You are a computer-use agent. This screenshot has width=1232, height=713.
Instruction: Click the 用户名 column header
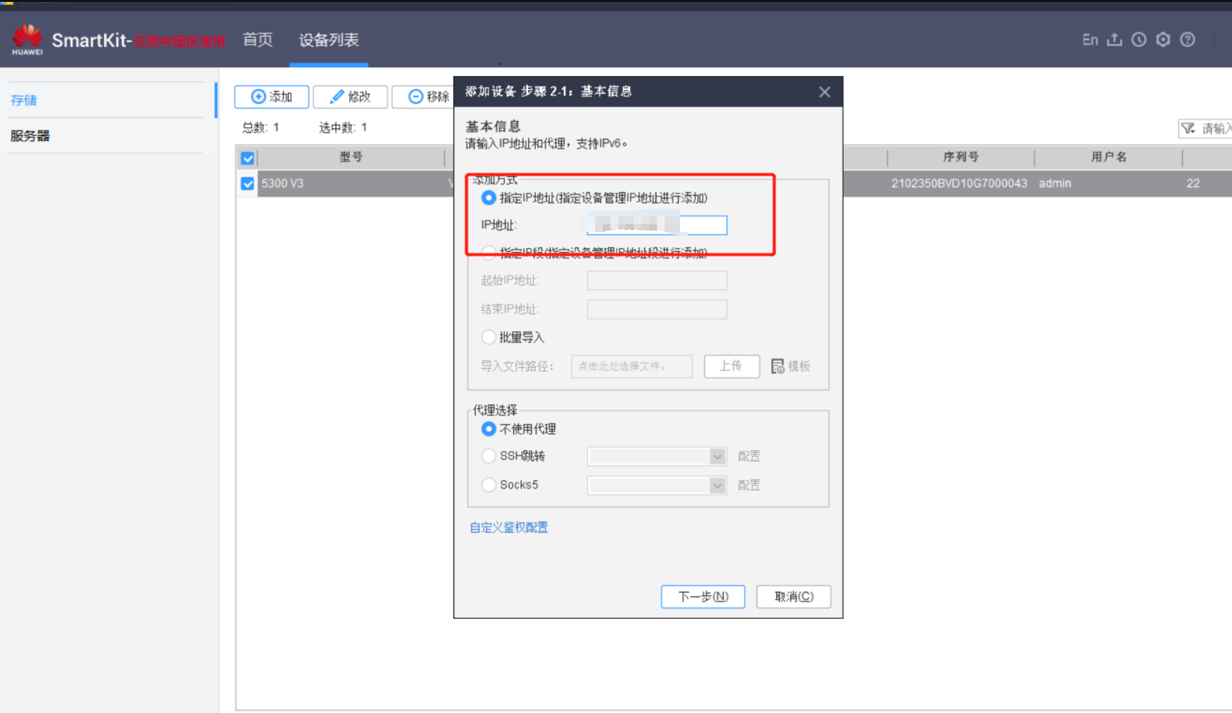coord(1108,157)
